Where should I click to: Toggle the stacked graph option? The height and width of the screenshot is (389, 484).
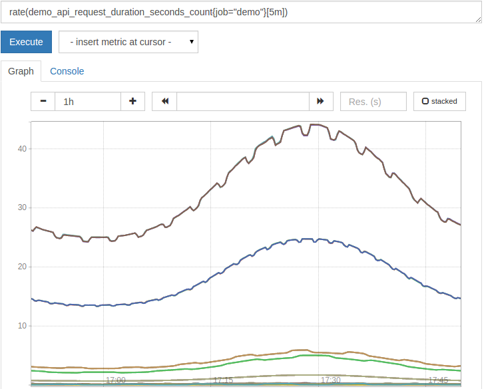(439, 101)
